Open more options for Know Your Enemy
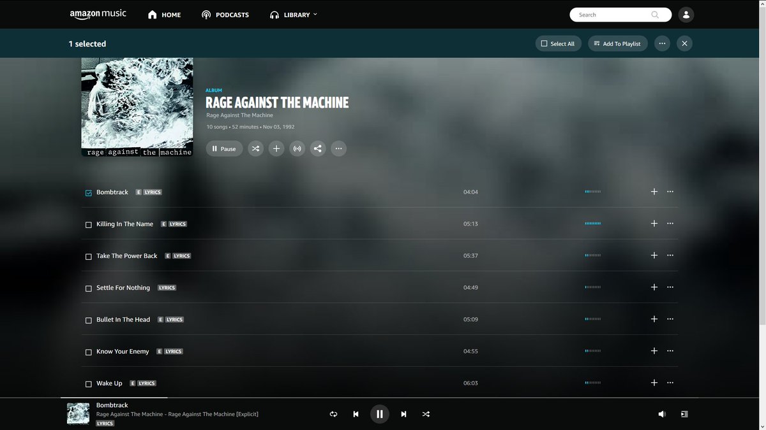Screen dimensions: 766x430 670,350
